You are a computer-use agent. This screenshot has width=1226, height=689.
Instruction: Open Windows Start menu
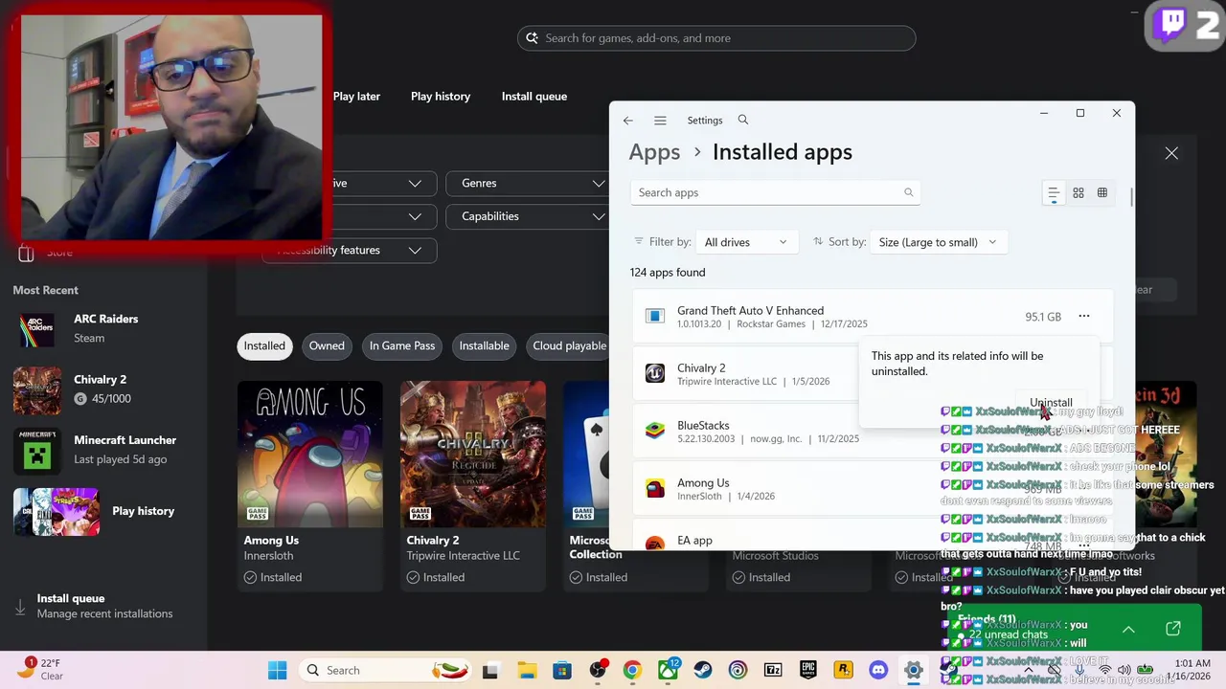click(x=277, y=670)
